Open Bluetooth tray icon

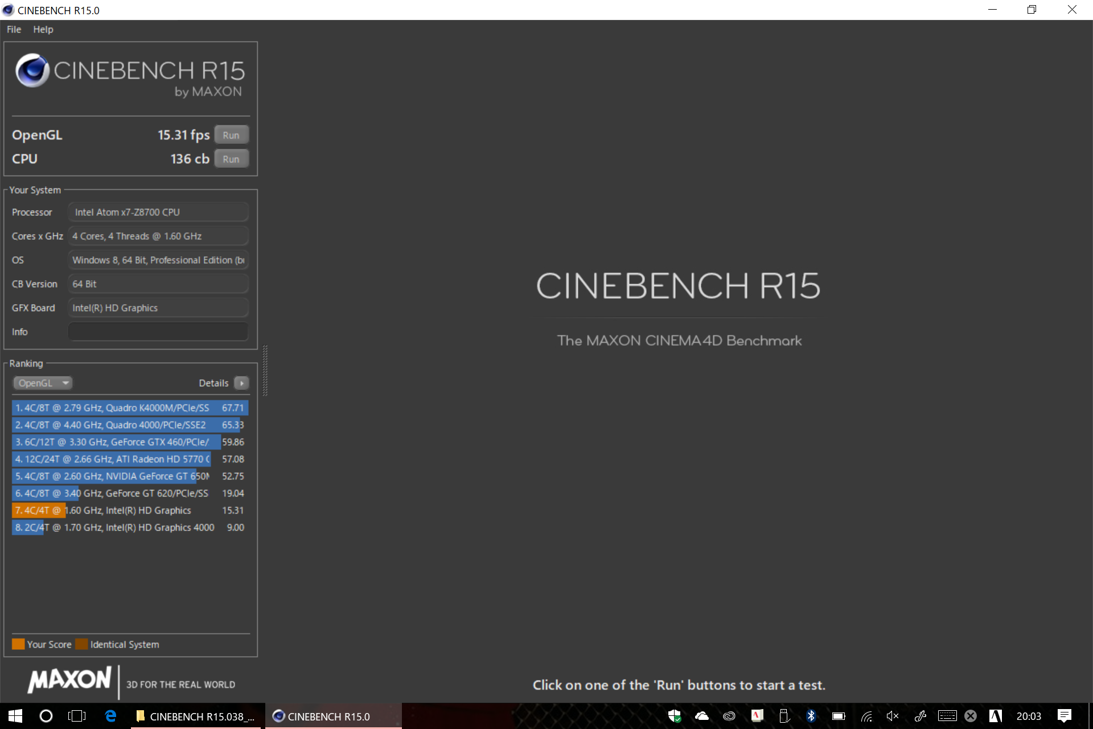pyautogui.click(x=811, y=716)
